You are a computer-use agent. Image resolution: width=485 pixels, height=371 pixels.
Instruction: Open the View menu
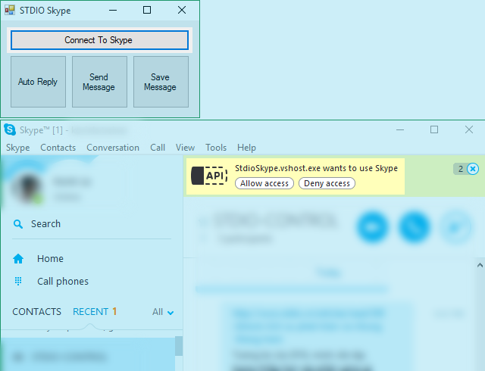tap(185, 148)
